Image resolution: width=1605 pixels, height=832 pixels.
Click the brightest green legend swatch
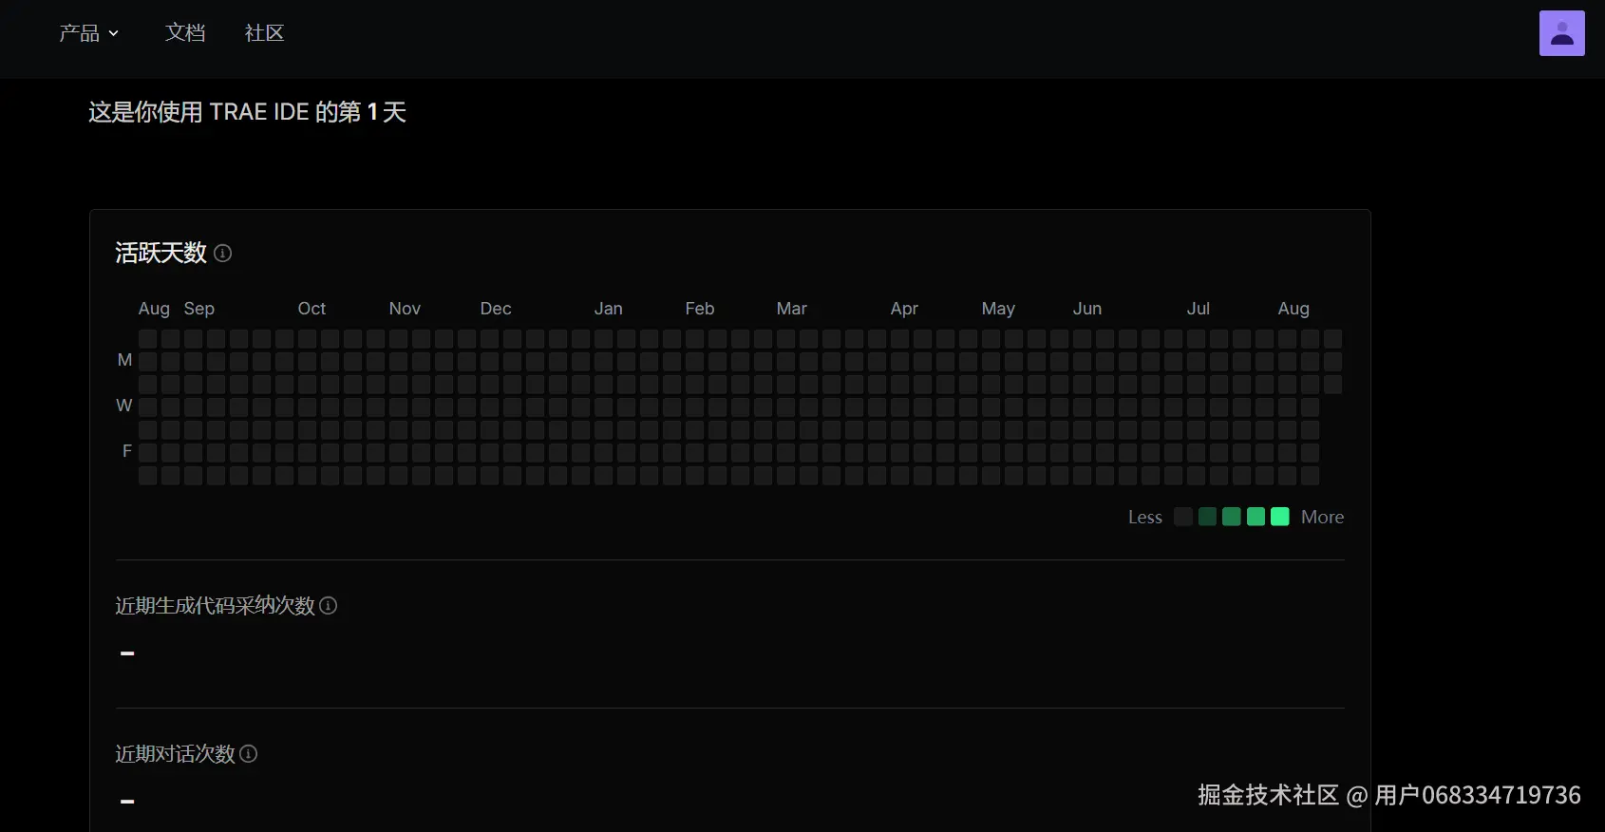coord(1279,517)
